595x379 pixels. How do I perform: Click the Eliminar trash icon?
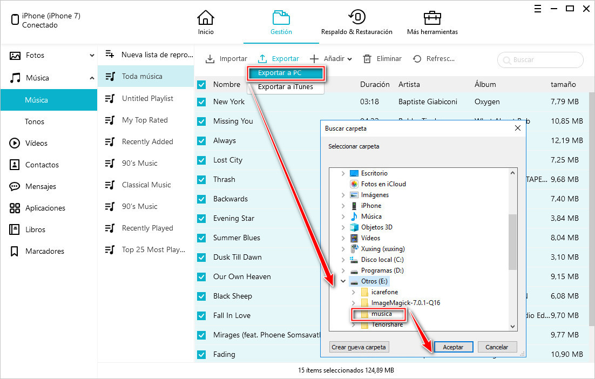click(367, 59)
